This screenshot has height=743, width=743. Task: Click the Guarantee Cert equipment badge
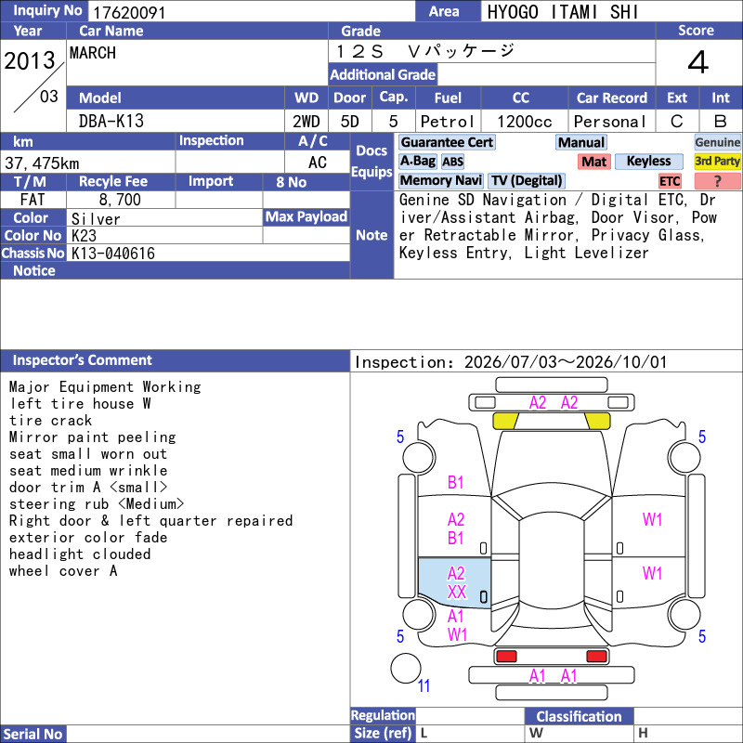coord(447,142)
